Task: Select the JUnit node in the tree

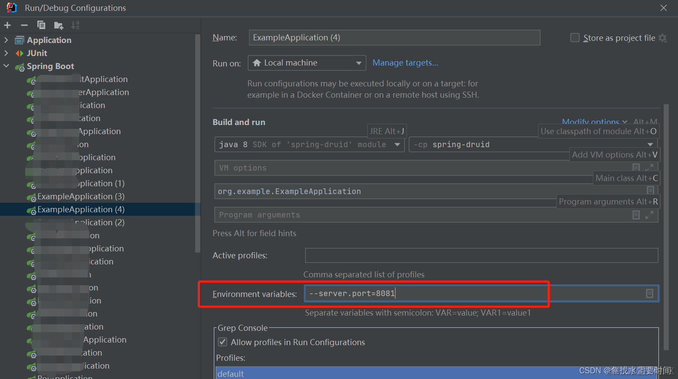Action: click(37, 53)
